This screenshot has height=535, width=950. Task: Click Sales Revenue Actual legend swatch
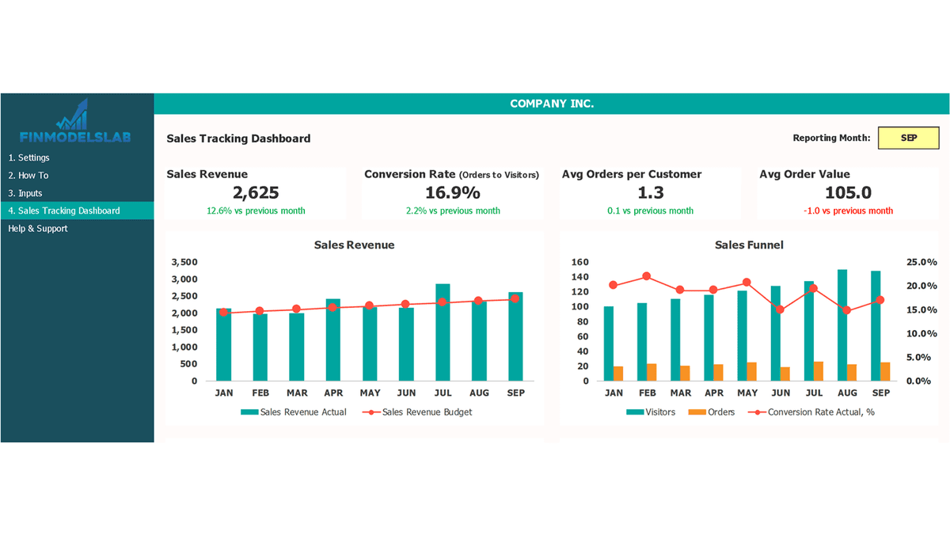(249, 412)
